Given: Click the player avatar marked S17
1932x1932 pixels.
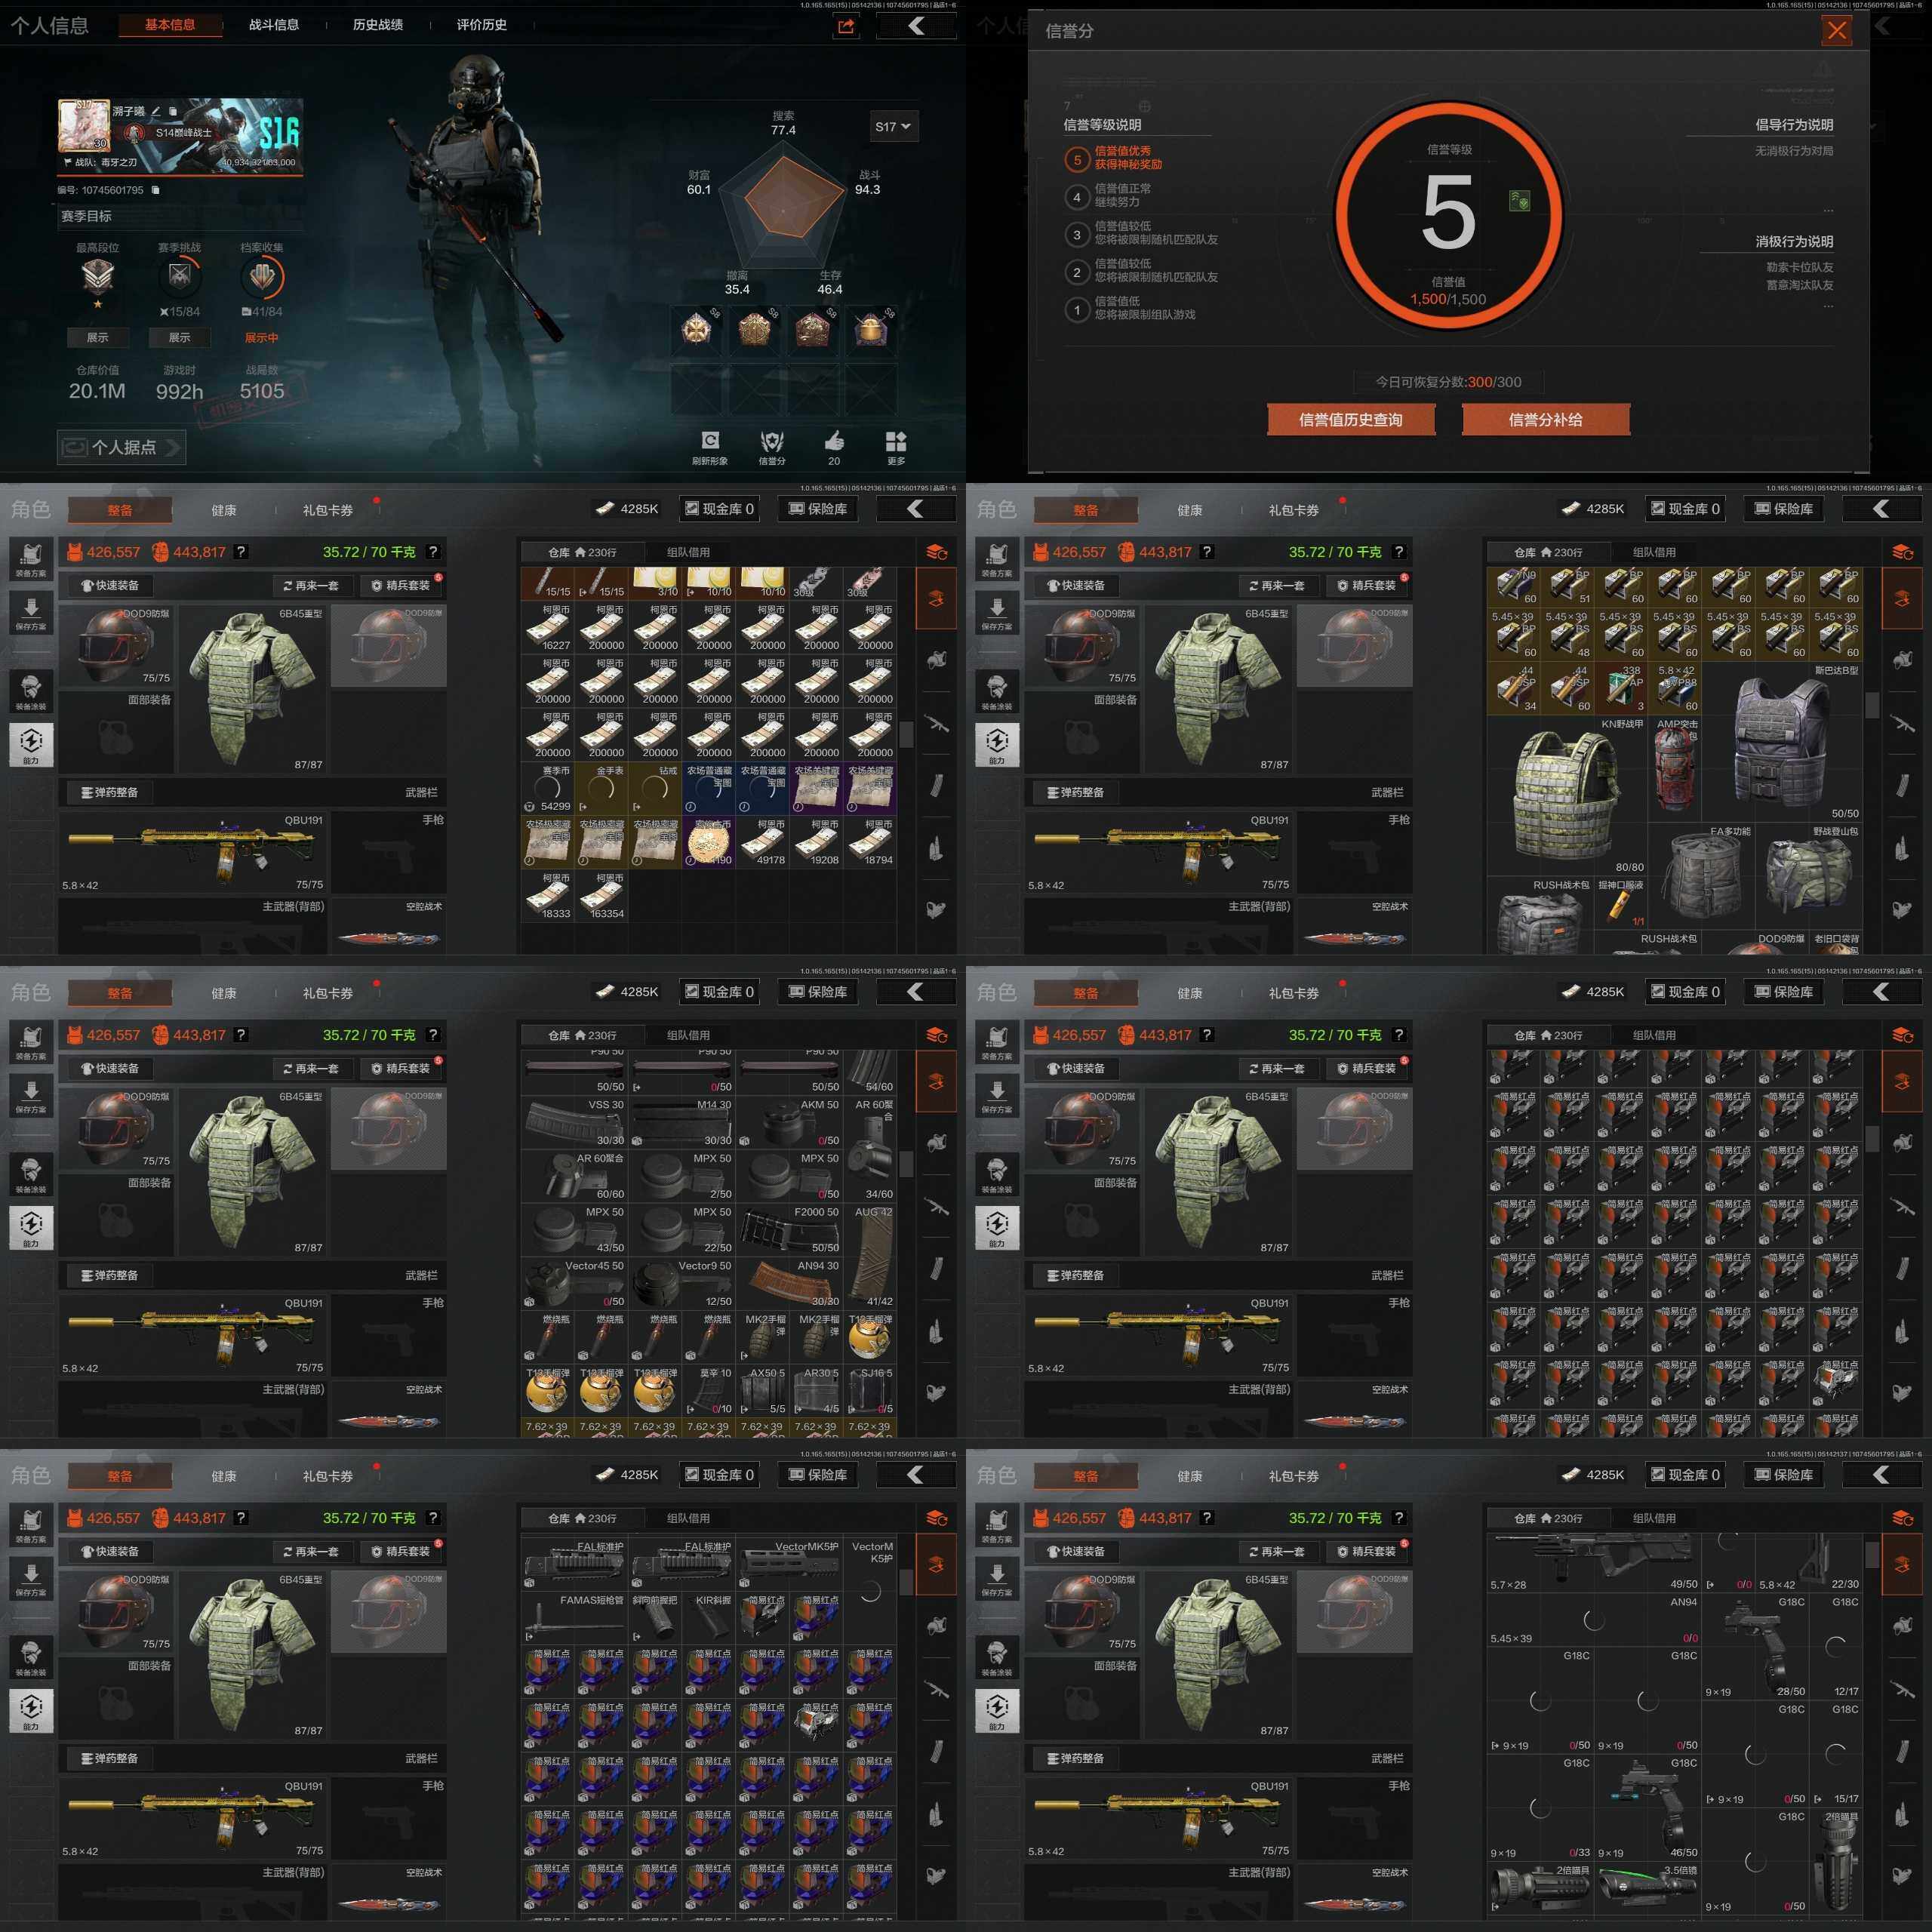Looking at the screenshot, I should (x=84, y=125).
